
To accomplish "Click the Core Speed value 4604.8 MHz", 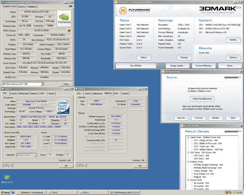I will click(x=26, y=137).
